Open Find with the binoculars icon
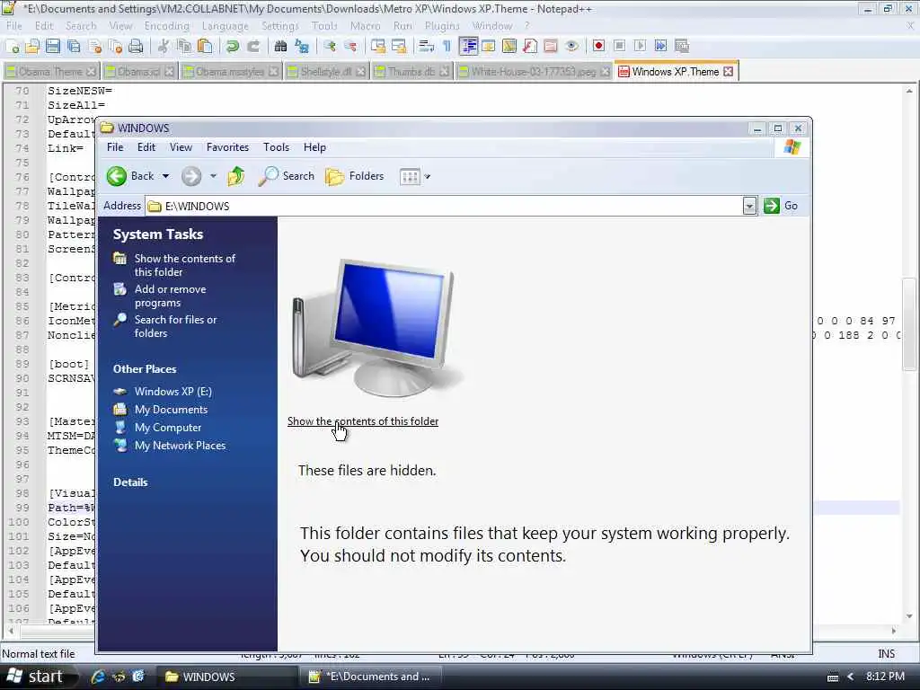This screenshot has height=690, width=920. (x=281, y=47)
